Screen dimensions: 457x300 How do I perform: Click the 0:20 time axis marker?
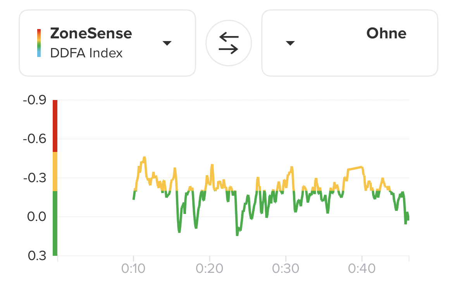click(x=210, y=269)
